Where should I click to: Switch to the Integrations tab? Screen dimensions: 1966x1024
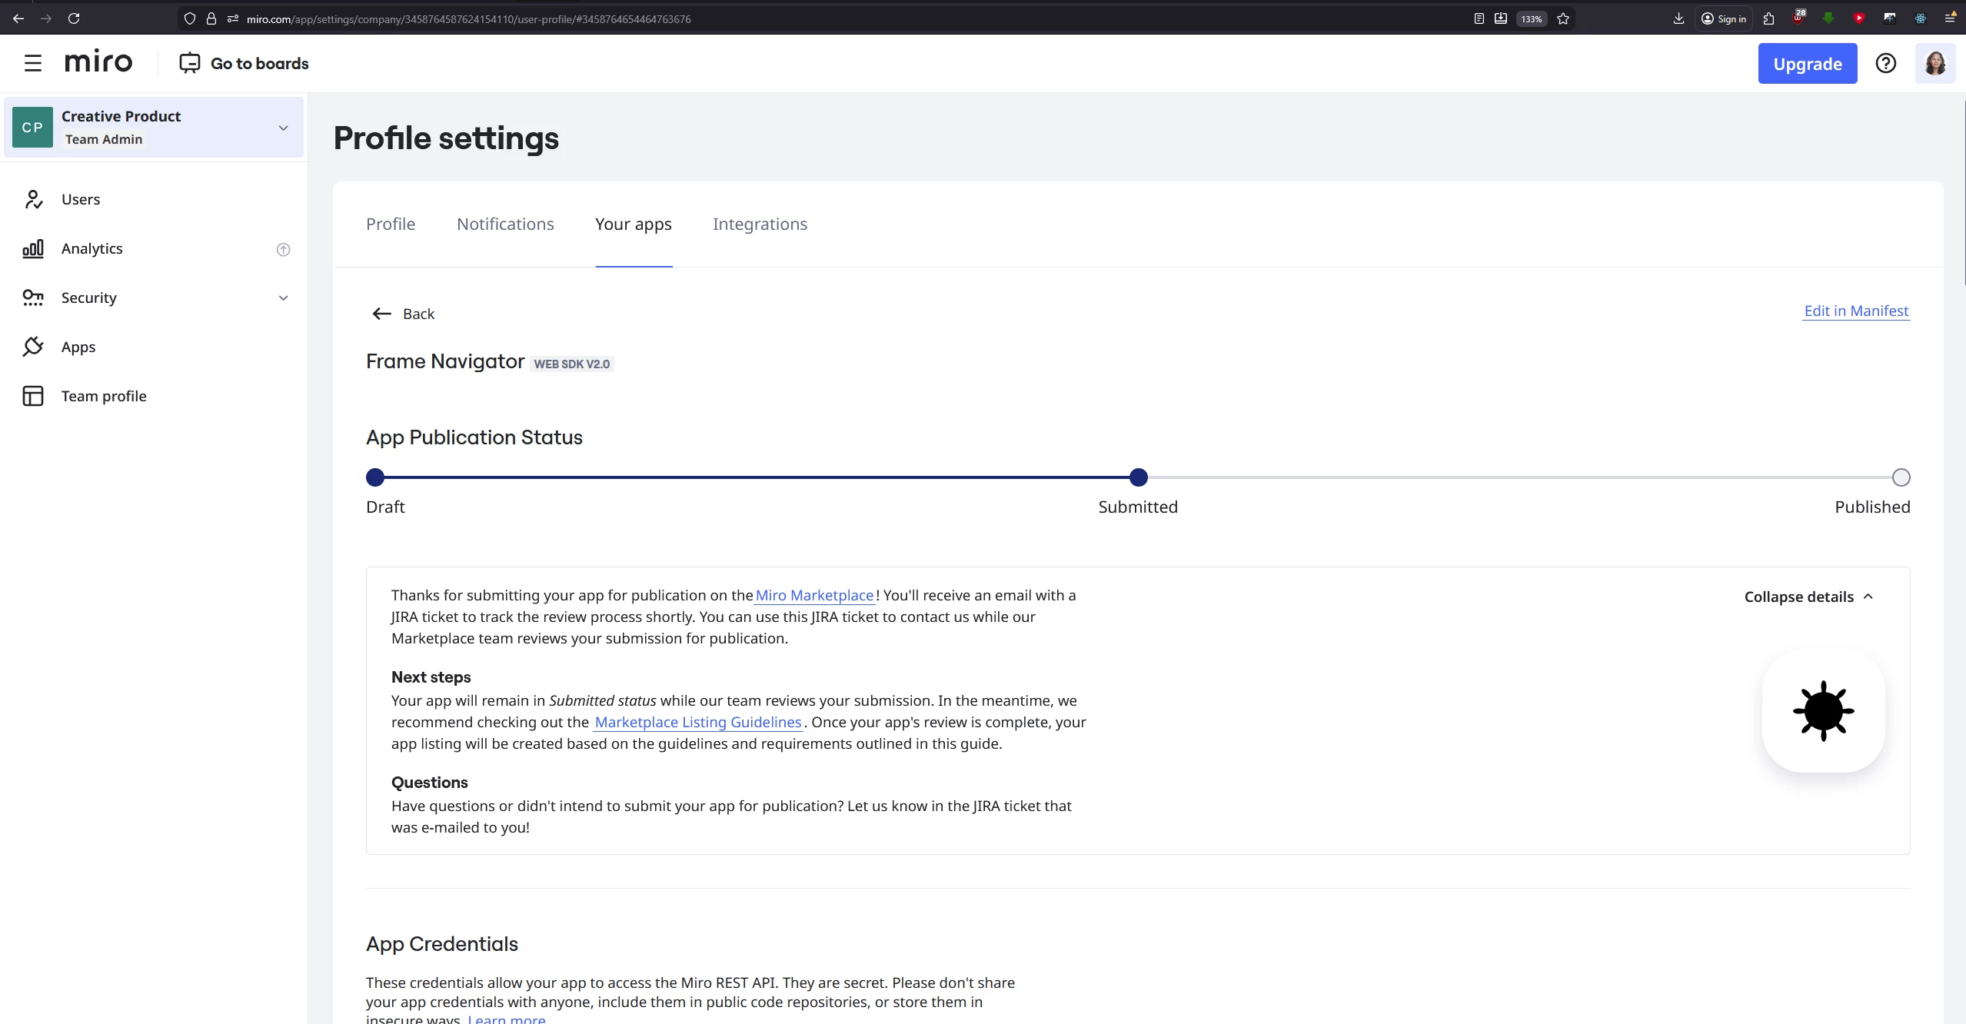[760, 224]
